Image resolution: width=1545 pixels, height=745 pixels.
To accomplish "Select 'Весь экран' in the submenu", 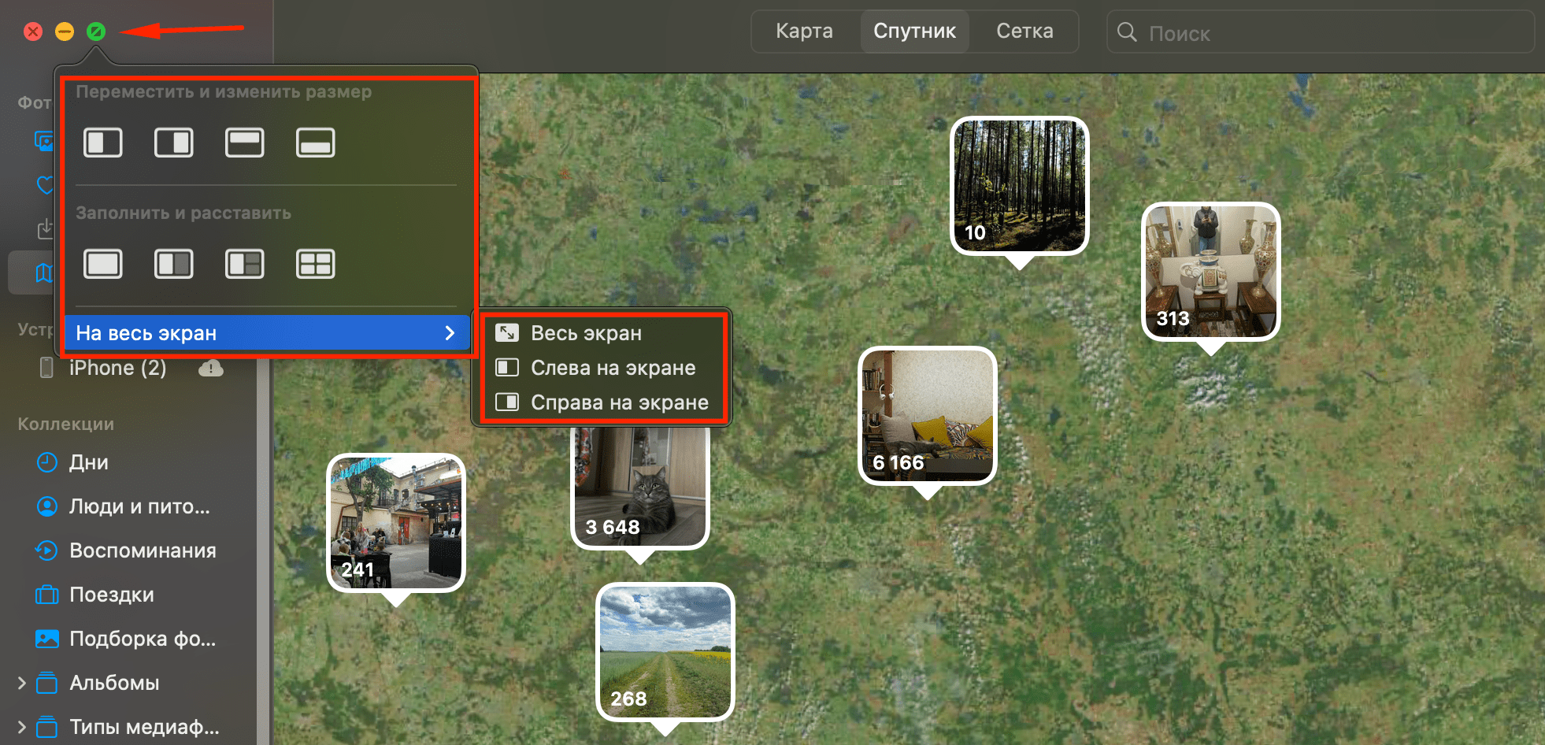I will [602, 333].
